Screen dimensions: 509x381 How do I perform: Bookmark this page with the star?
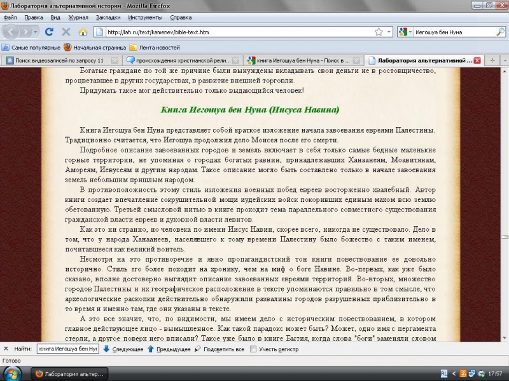379,31
